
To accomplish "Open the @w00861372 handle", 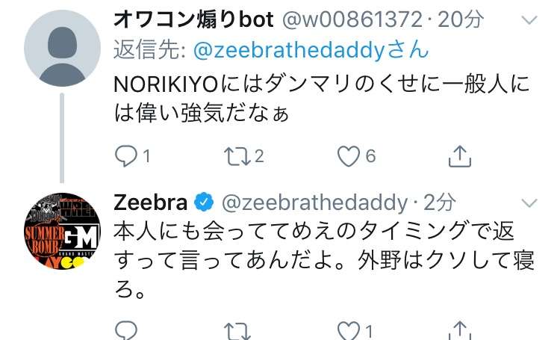I will tap(352, 20).
